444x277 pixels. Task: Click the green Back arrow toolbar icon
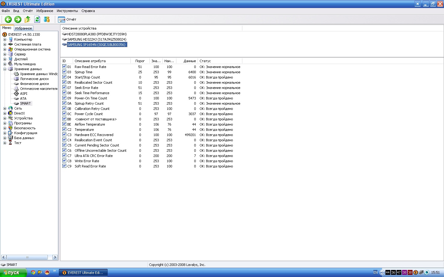(8, 19)
